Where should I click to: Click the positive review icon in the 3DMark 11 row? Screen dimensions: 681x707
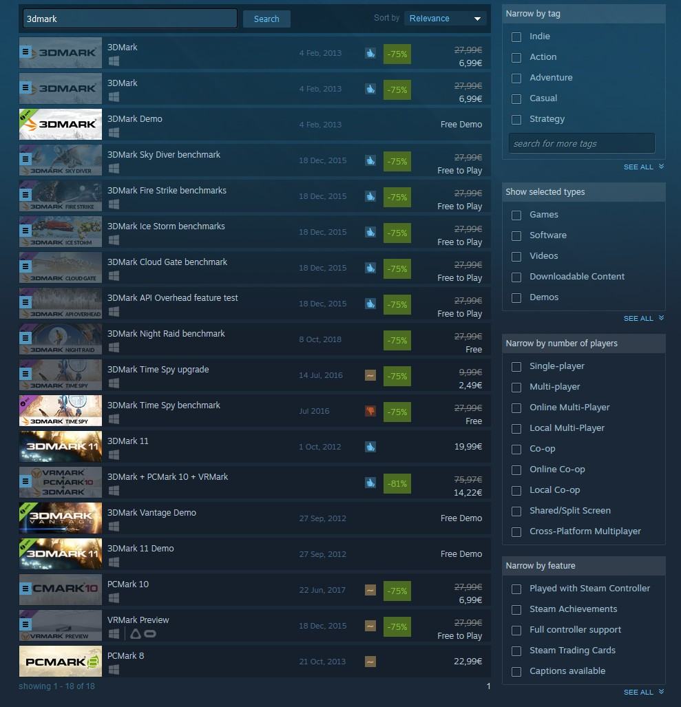pos(370,447)
